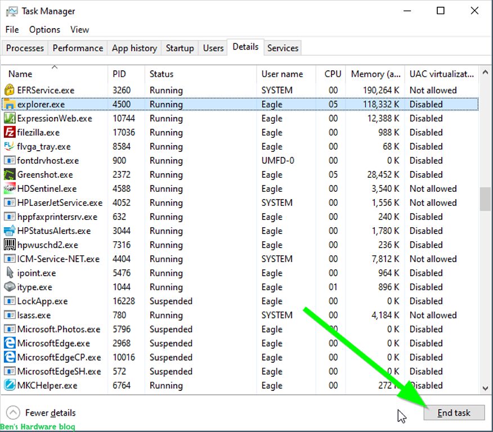Click the explorer.exe process name
This screenshot has width=493, height=432.
(41, 104)
